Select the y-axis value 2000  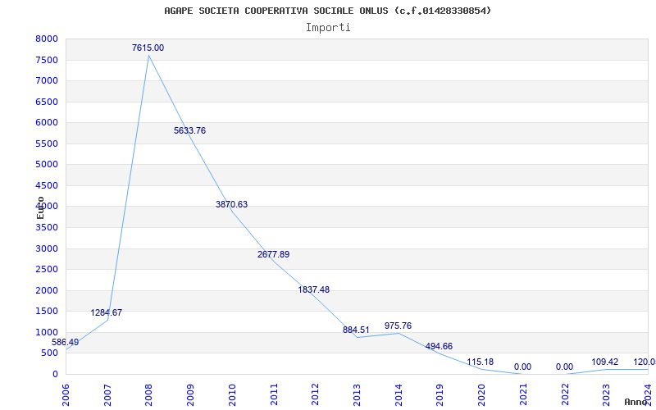pos(47,291)
